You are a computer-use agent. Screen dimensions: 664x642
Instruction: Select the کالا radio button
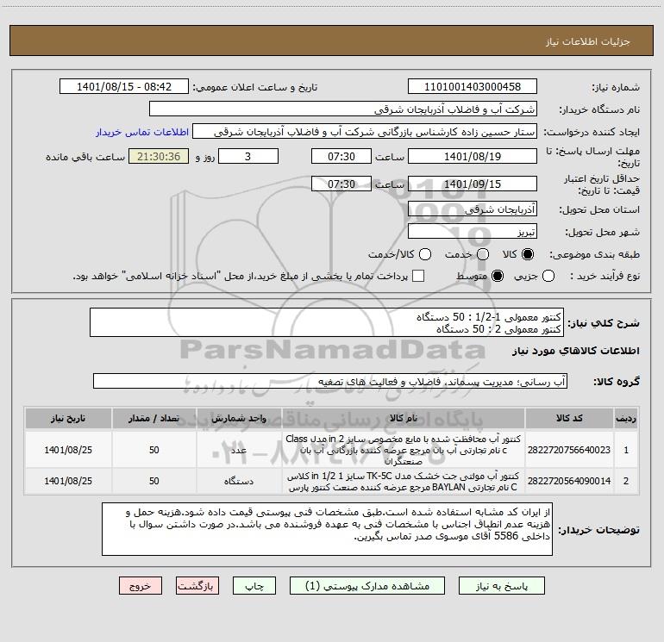click(x=528, y=254)
